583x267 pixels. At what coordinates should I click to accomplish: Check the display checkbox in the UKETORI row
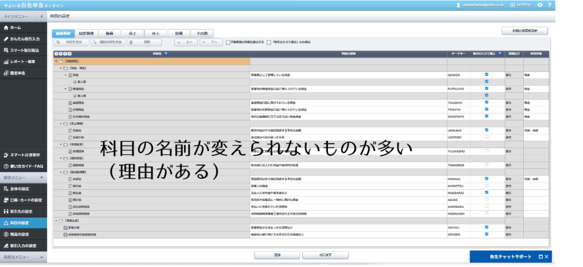point(486,137)
